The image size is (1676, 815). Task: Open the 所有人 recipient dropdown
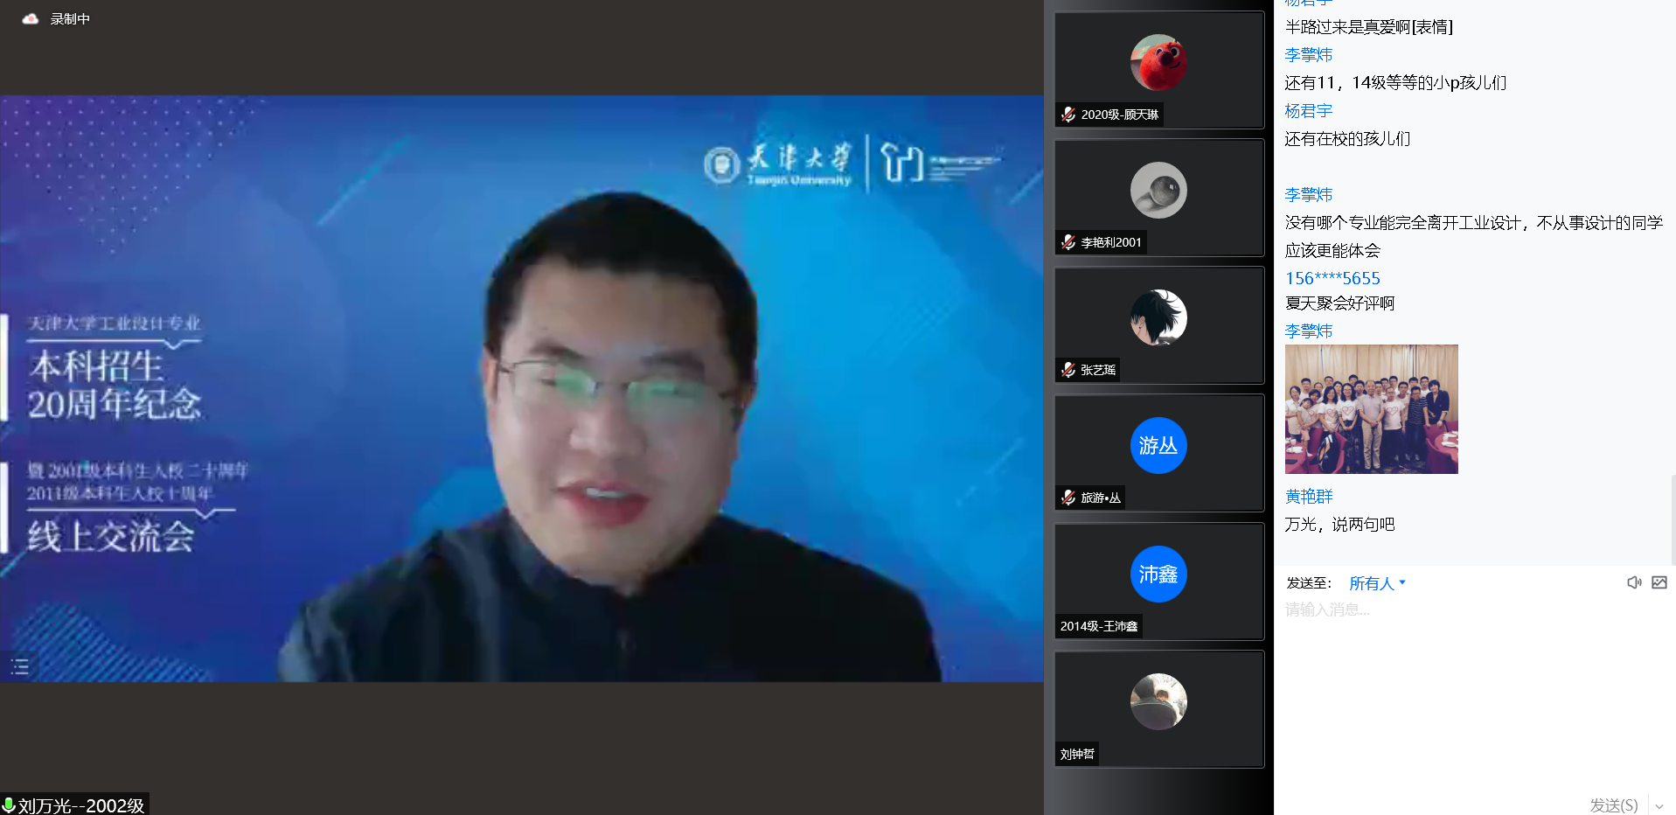1376,583
